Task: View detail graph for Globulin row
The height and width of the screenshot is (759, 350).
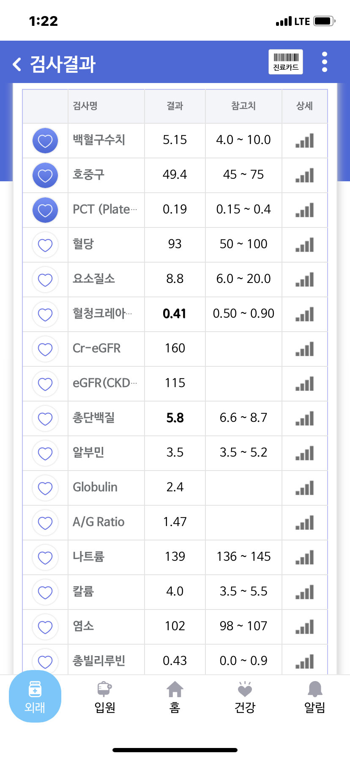Action: [304, 488]
